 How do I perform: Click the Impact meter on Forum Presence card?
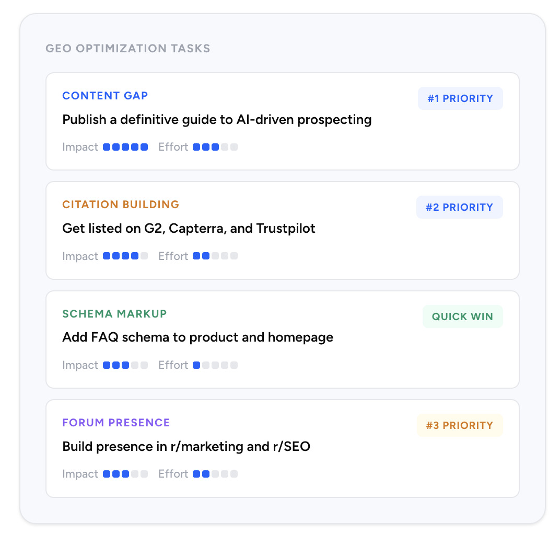(125, 474)
